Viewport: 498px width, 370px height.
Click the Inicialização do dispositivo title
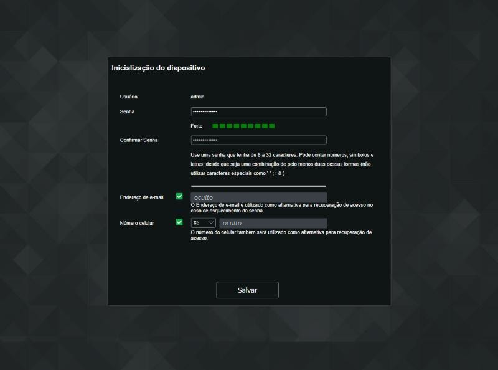click(x=158, y=68)
